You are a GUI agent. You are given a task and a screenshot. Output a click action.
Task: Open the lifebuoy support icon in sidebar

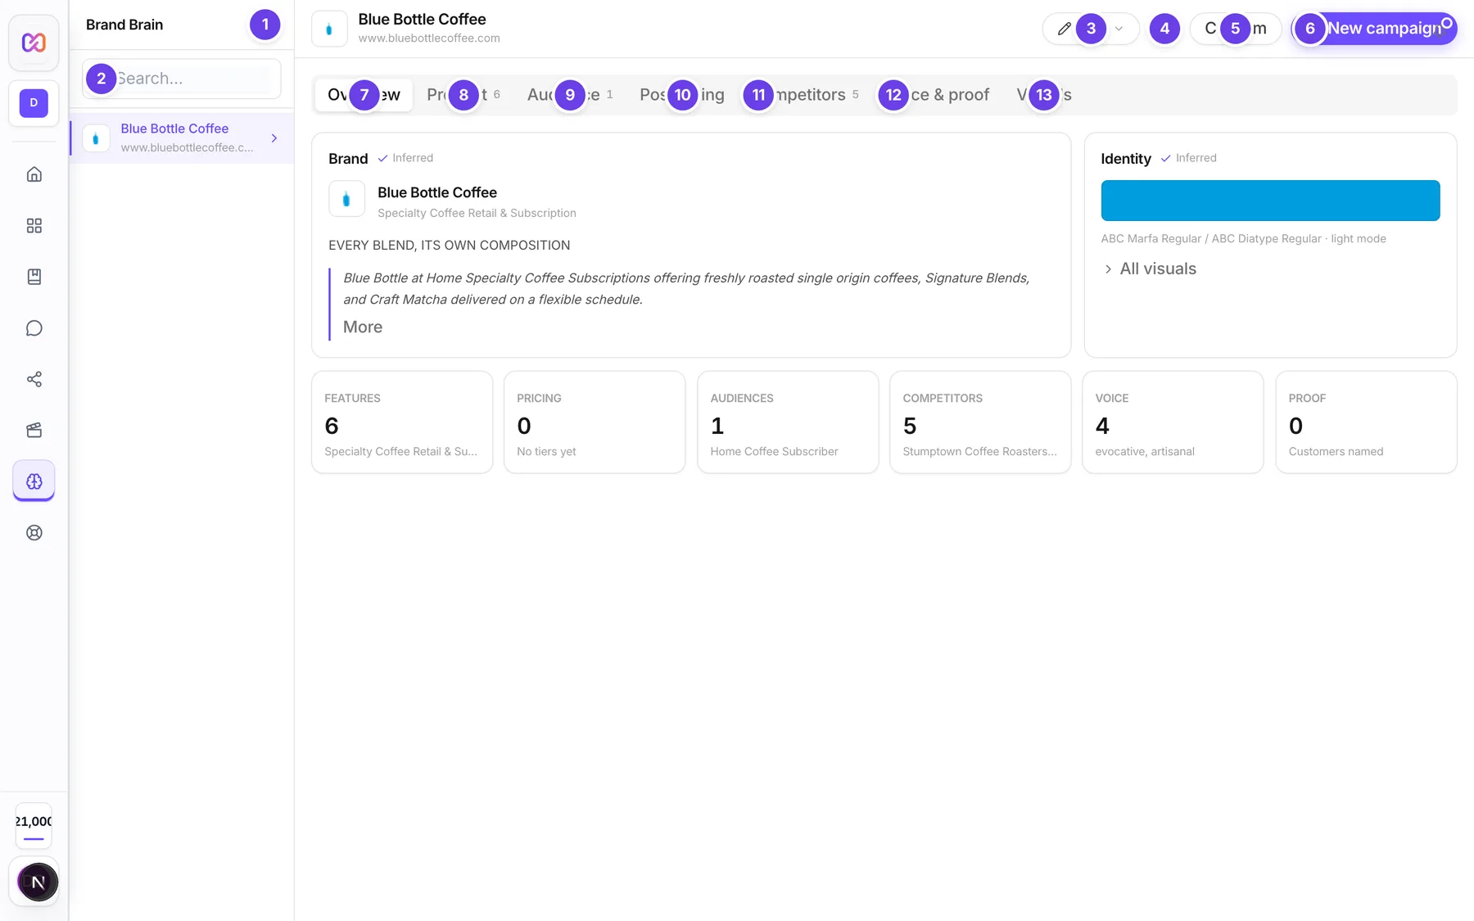34,533
